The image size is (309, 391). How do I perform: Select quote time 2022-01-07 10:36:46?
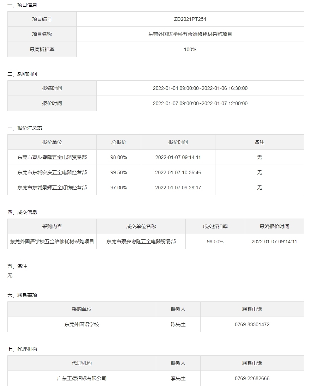point(178,172)
